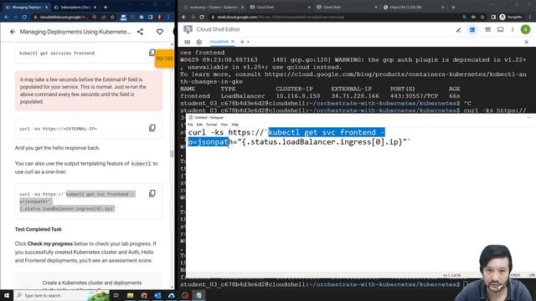Open the left browser's three-dot menu
Screen dimensions: 536x301
coord(168,17)
